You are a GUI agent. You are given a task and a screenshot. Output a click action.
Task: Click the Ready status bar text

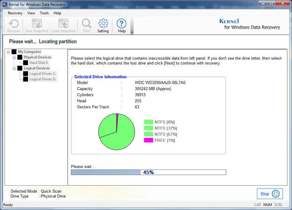coord(8,205)
